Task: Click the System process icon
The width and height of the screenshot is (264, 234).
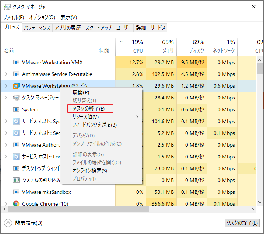Action: click(16, 109)
